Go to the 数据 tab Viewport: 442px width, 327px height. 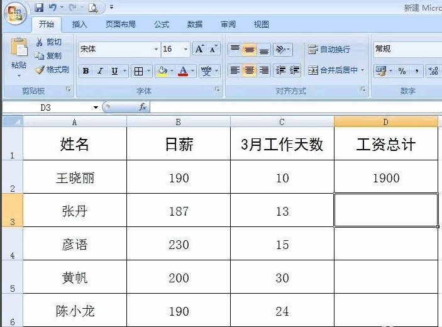195,25
